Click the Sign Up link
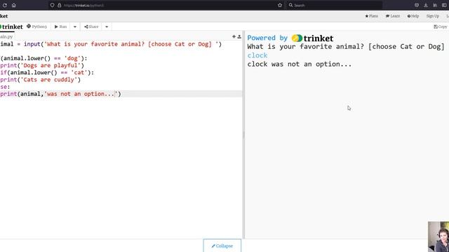This screenshot has width=449, height=252. coord(432,16)
